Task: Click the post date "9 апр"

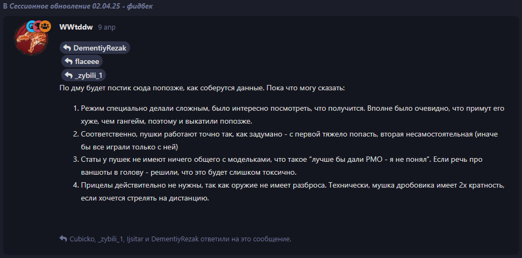Action: 107,27
